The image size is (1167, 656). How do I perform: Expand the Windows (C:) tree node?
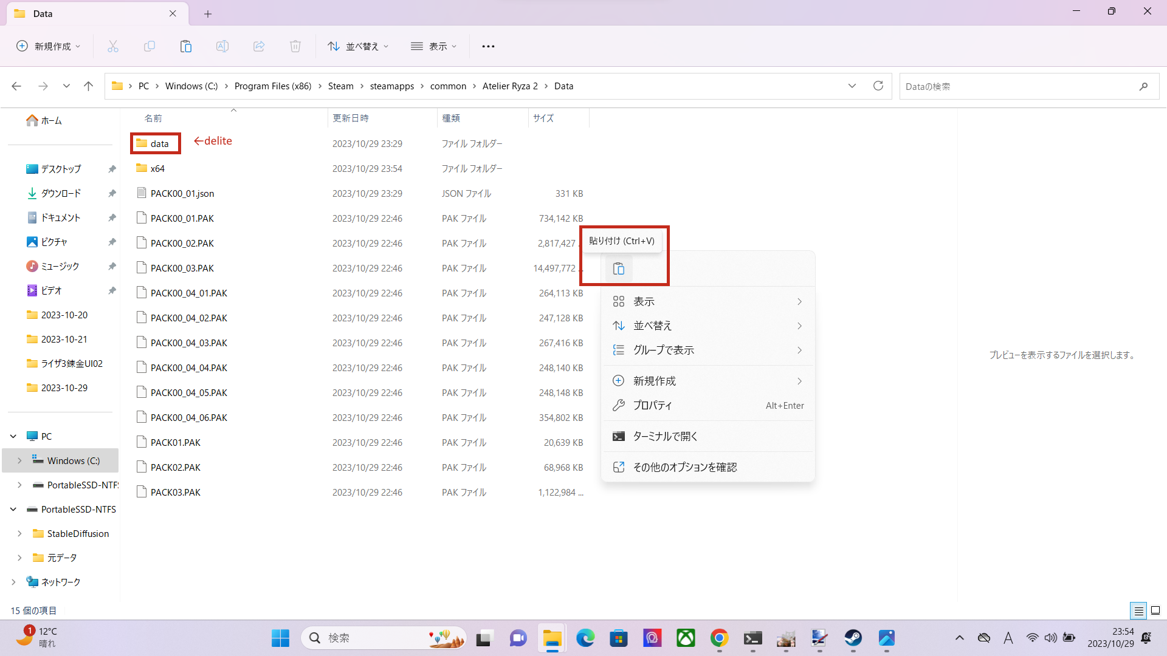(x=19, y=460)
